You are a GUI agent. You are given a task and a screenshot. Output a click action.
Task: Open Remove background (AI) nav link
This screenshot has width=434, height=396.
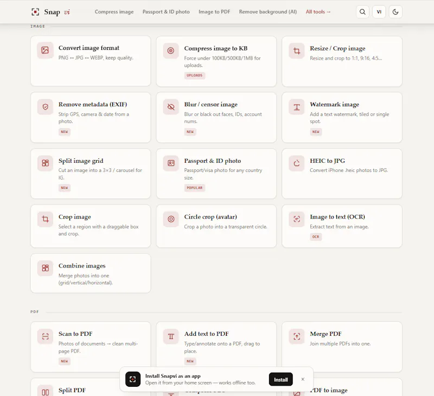(268, 12)
